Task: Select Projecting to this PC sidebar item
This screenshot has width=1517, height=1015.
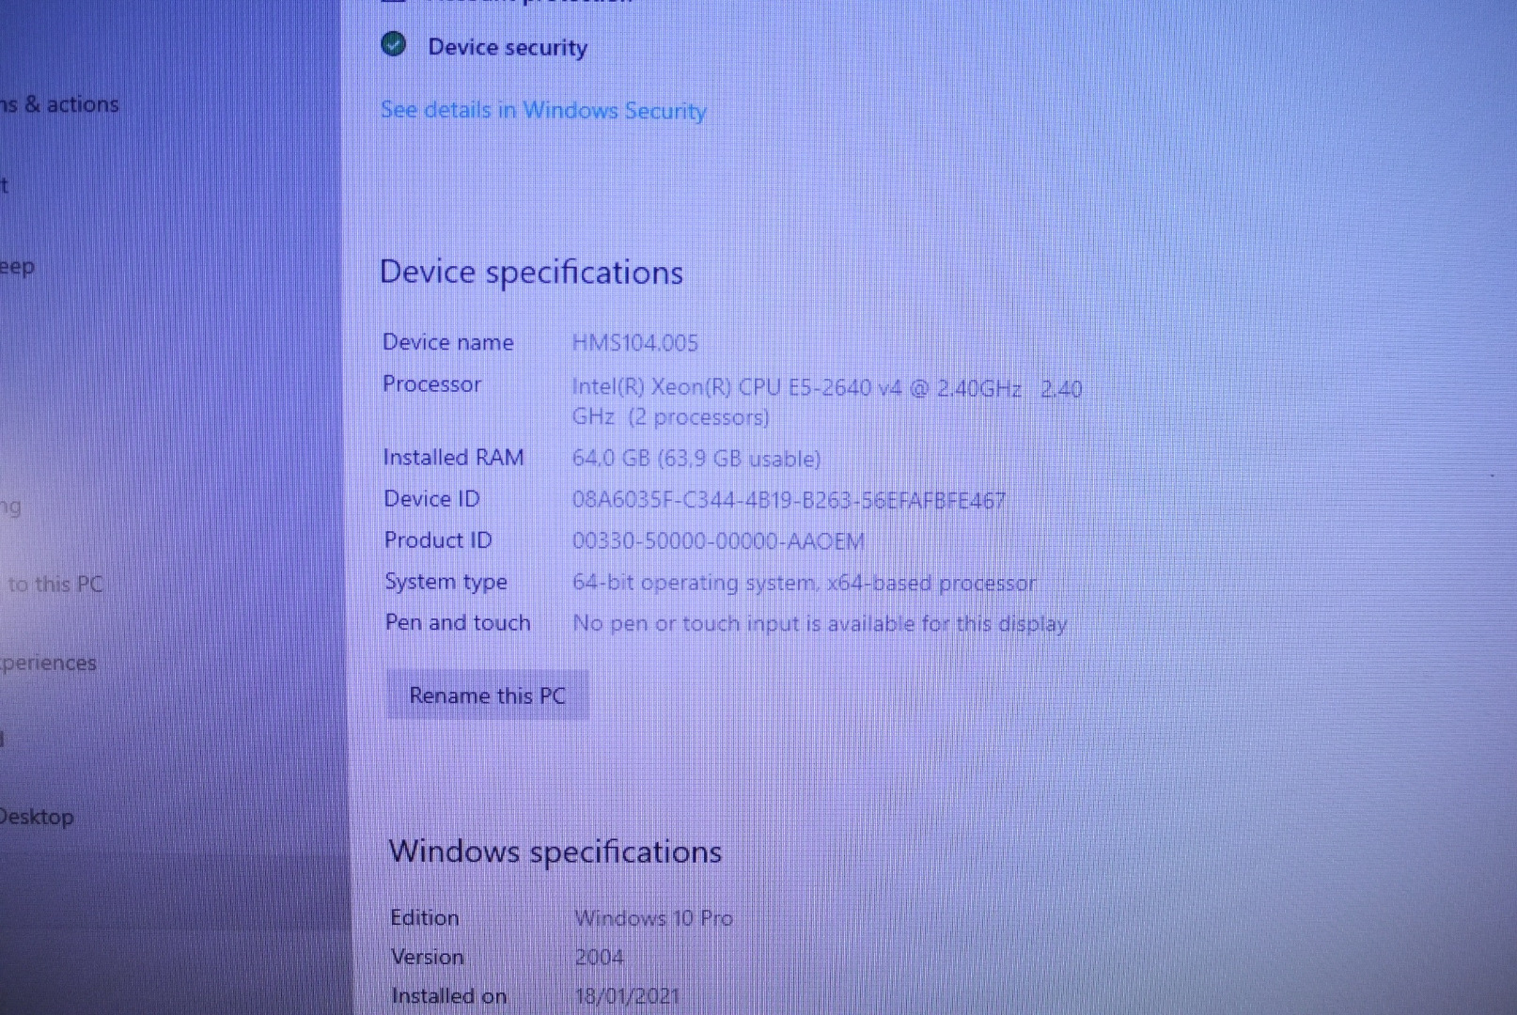Action: tap(55, 584)
